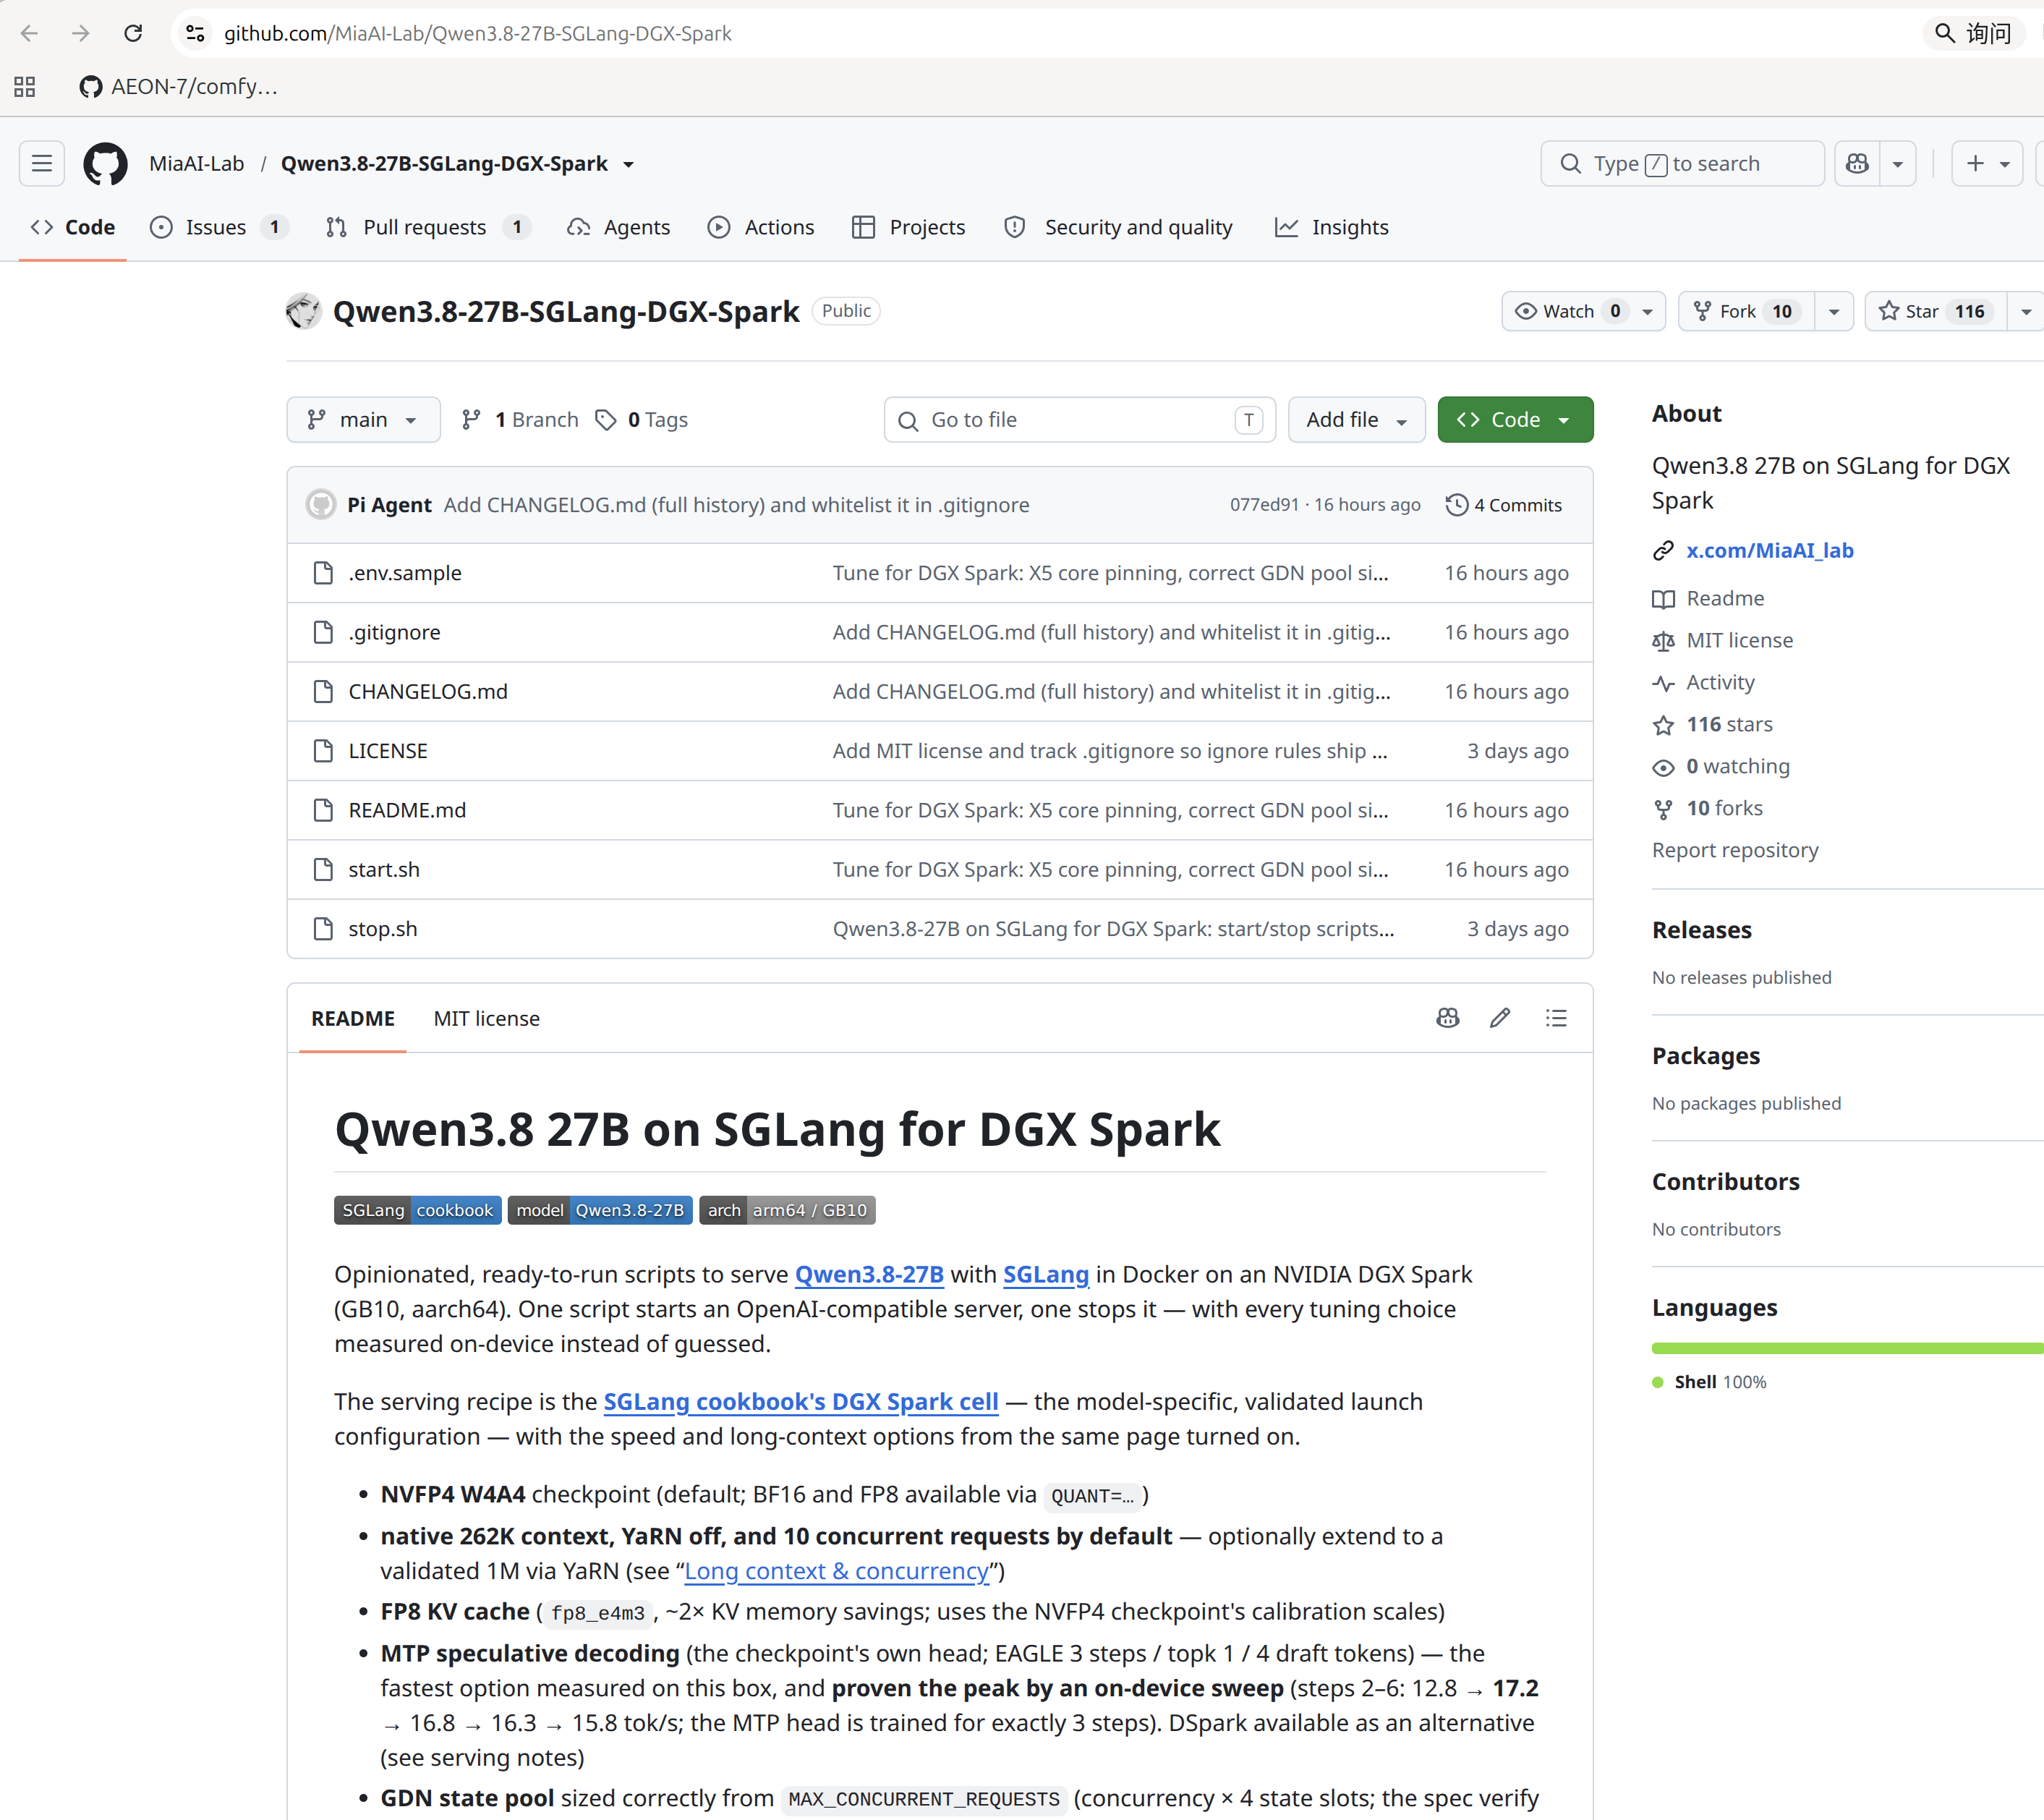Star the repository
Image resolution: width=2044 pixels, height=1820 pixels.
(x=1935, y=311)
